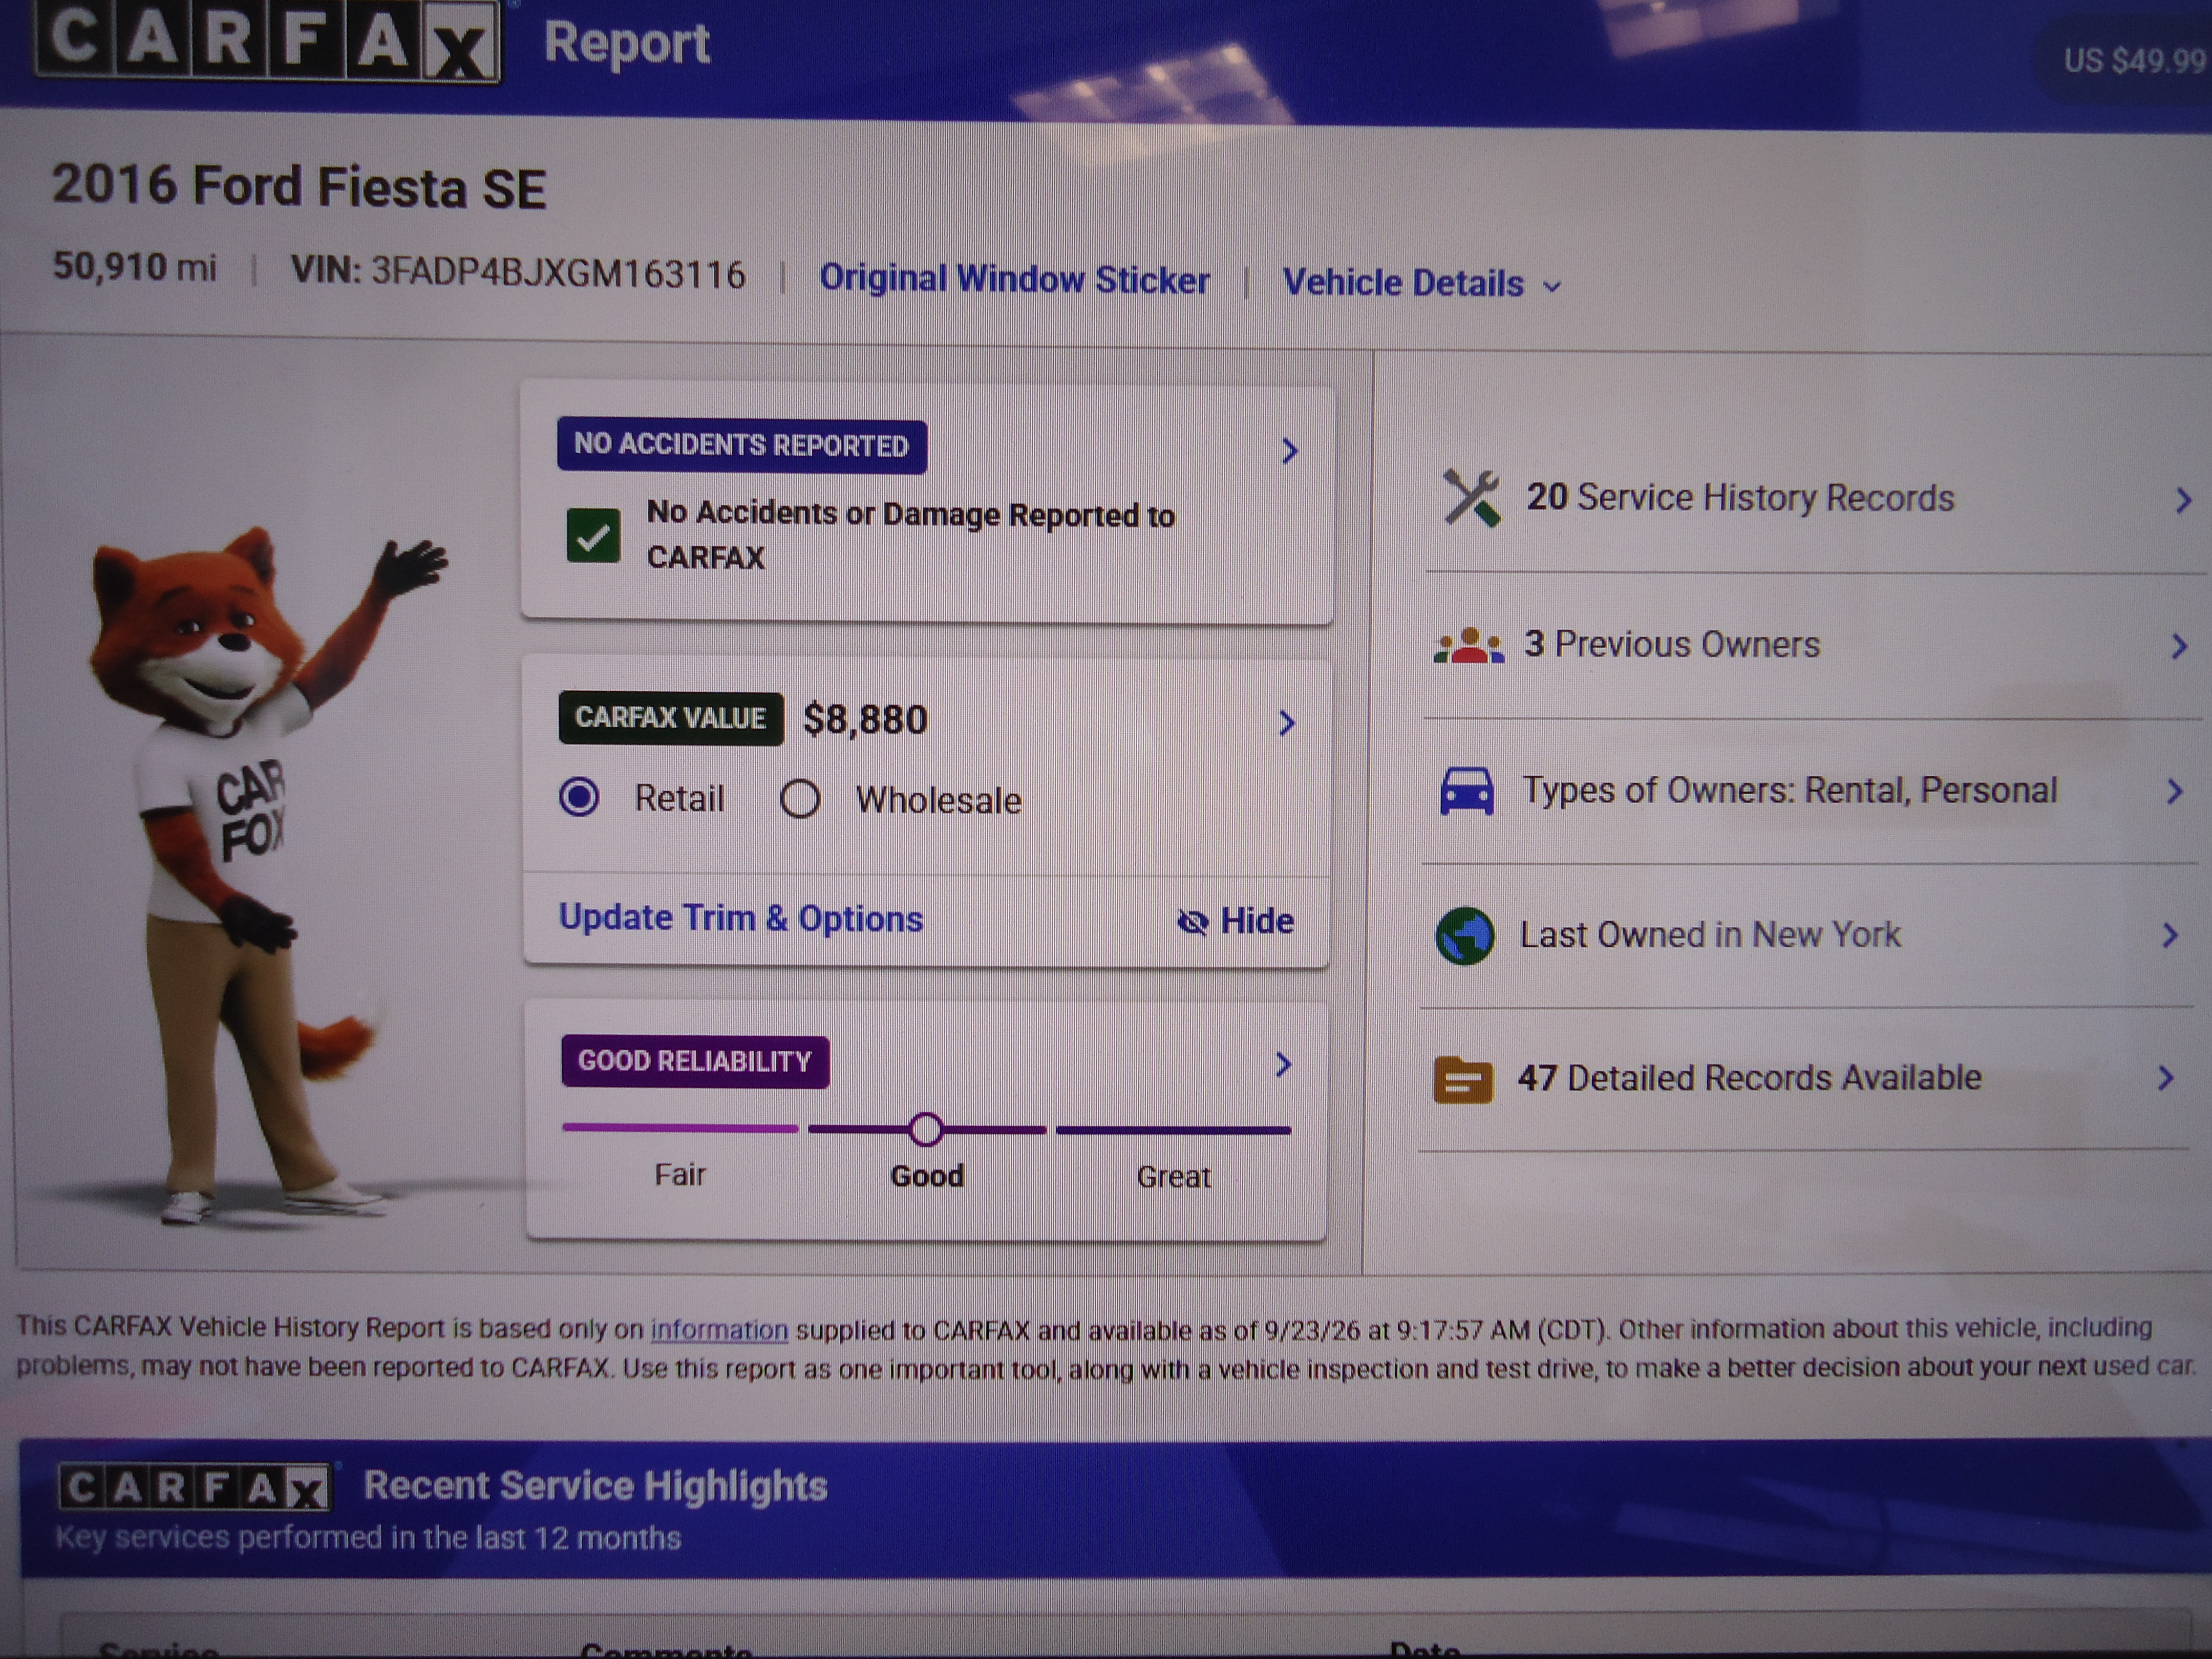Click the Fair segment of the reliability bar
The image size is (2212, 1659).
[x=680, y=1128]
